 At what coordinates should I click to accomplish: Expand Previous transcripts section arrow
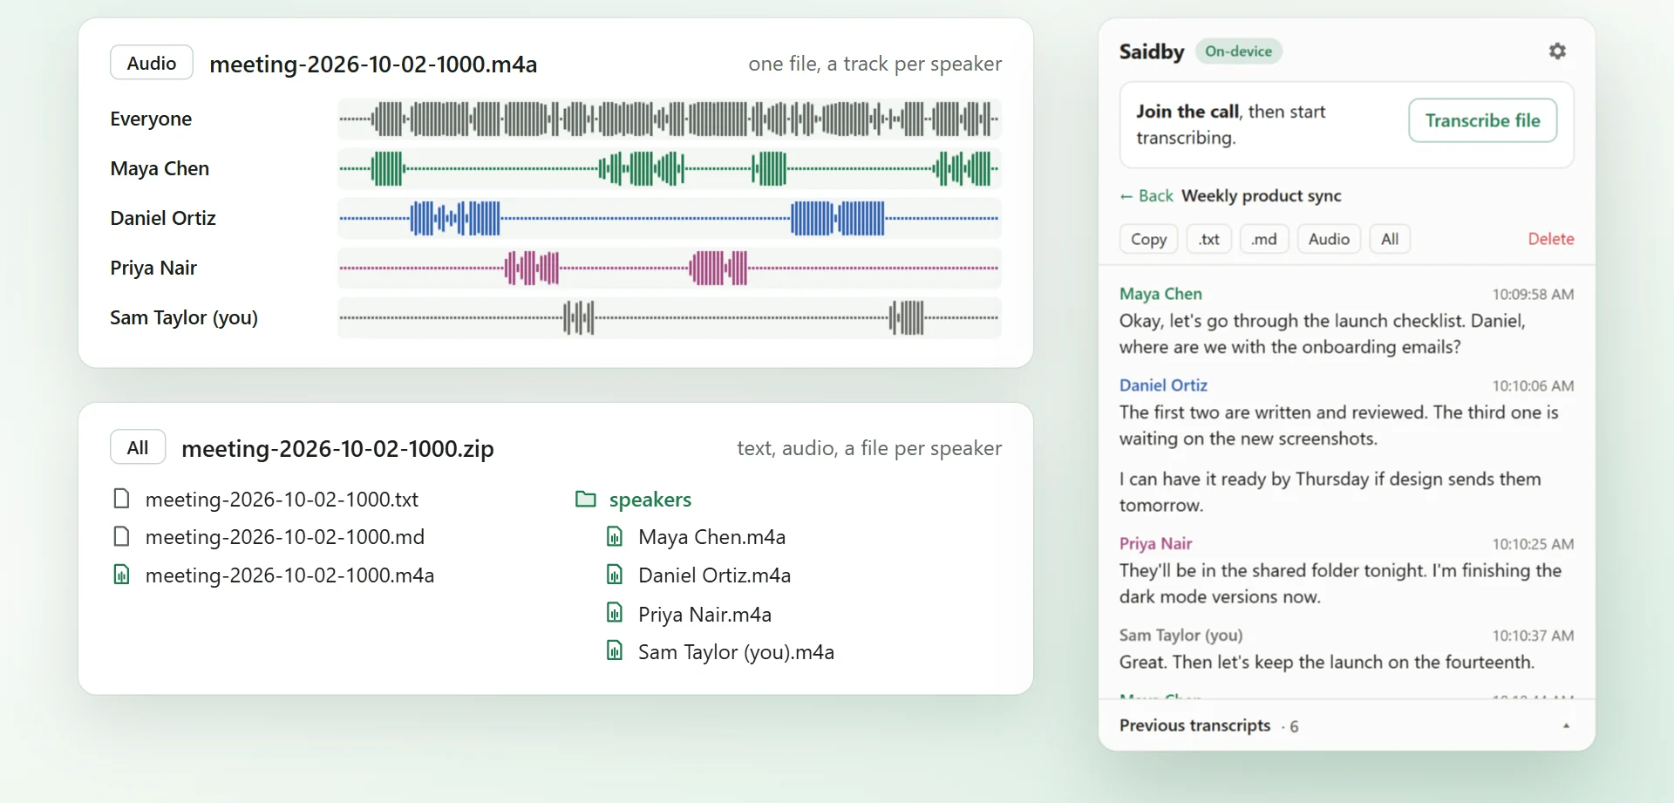coord(1566,726)
